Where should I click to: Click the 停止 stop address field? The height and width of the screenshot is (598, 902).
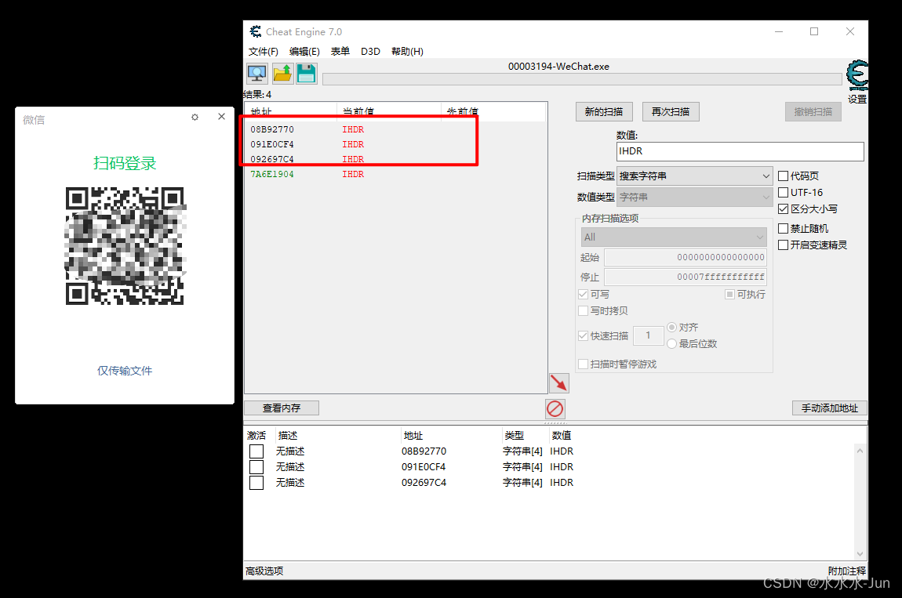686,277
